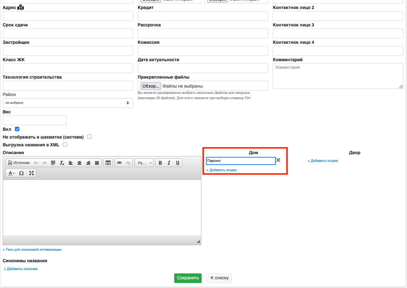This screenshot has height=288, width=407.
Task: Open the font size dropdown in the editor
Action: pyautogui.click(x=144, y=163)
